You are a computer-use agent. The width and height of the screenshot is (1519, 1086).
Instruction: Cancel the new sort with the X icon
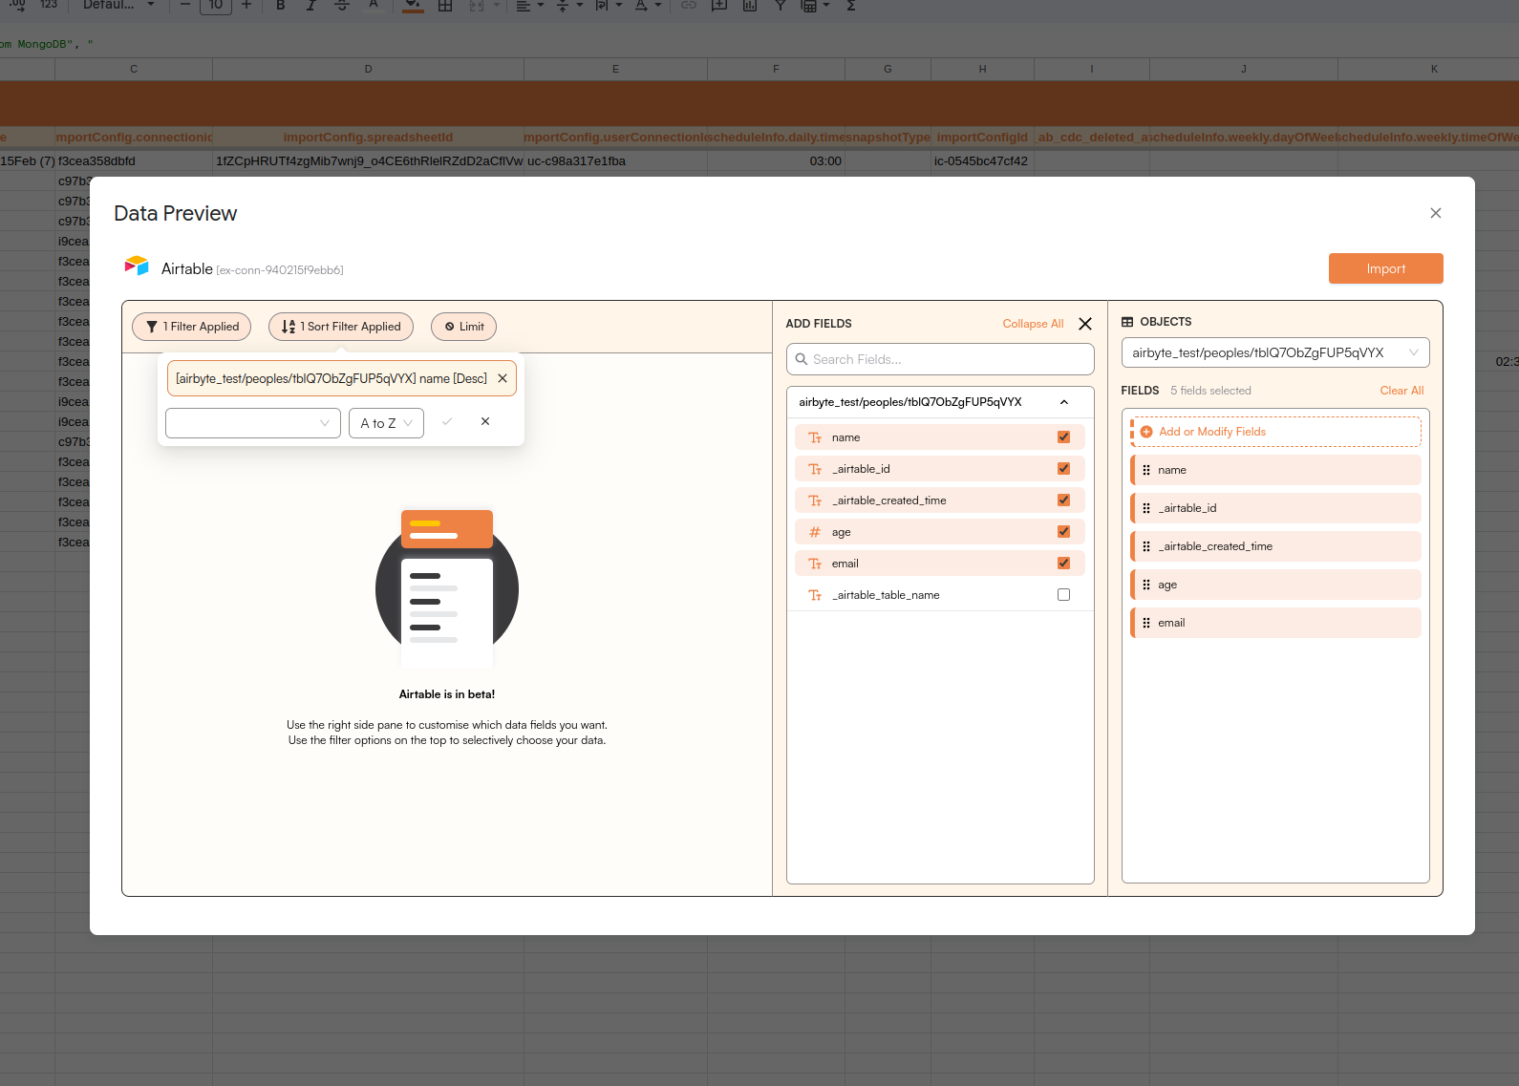click(x=485, y=422)
